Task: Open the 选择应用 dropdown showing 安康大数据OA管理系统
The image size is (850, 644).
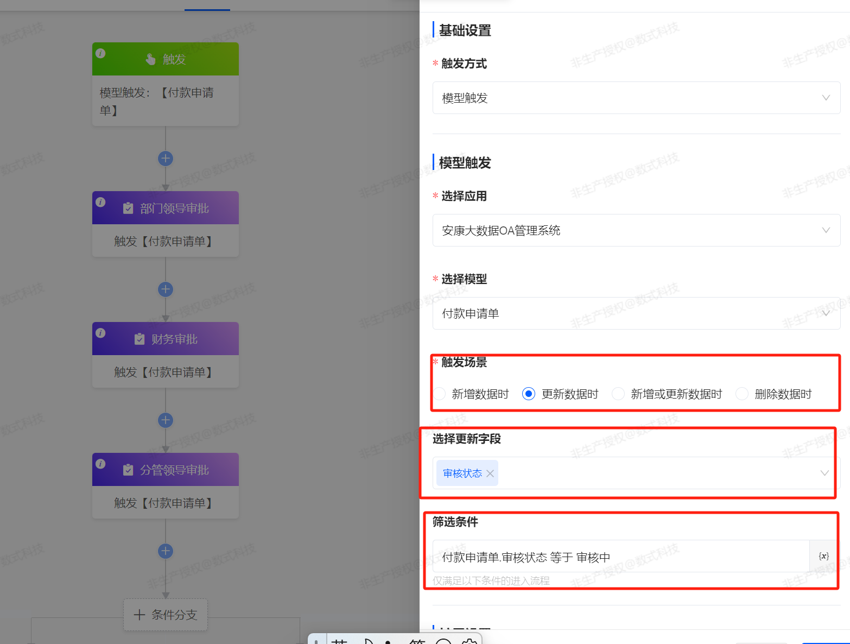Action: 637,230
